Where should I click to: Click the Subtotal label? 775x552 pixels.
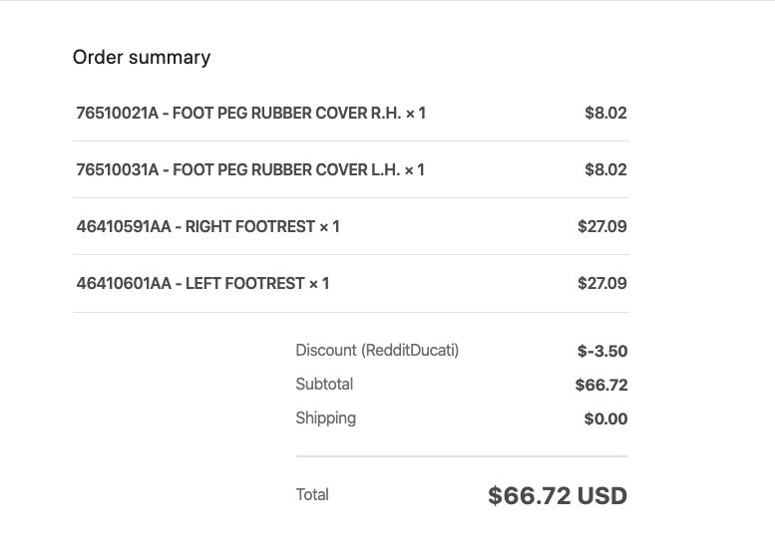pos(324,385)
